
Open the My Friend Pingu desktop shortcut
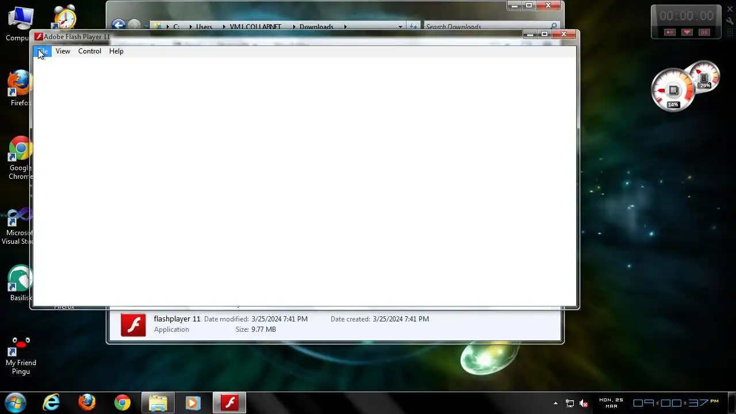(x=21, y=354)
